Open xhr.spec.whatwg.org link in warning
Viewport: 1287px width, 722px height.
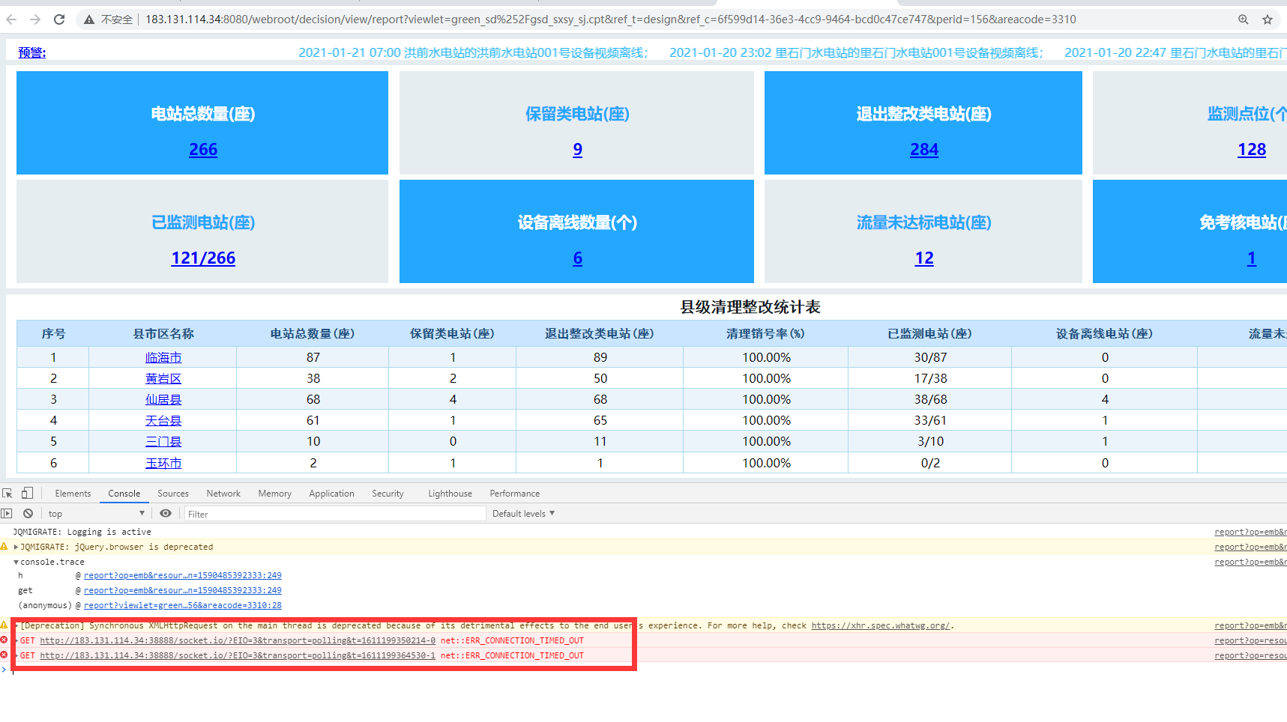pyautogui.click(x=881, y=625)
